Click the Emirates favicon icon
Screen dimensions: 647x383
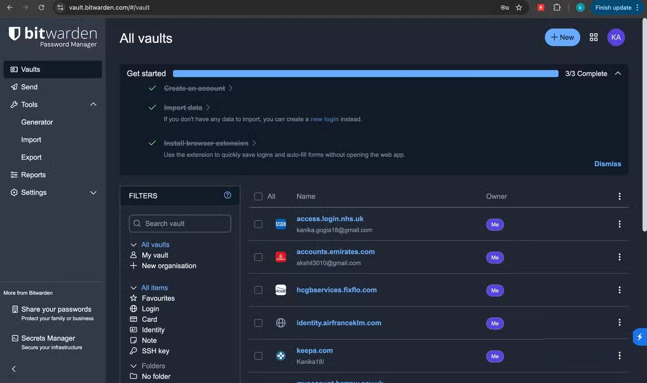pyautogui.click(x=281, y=257)
